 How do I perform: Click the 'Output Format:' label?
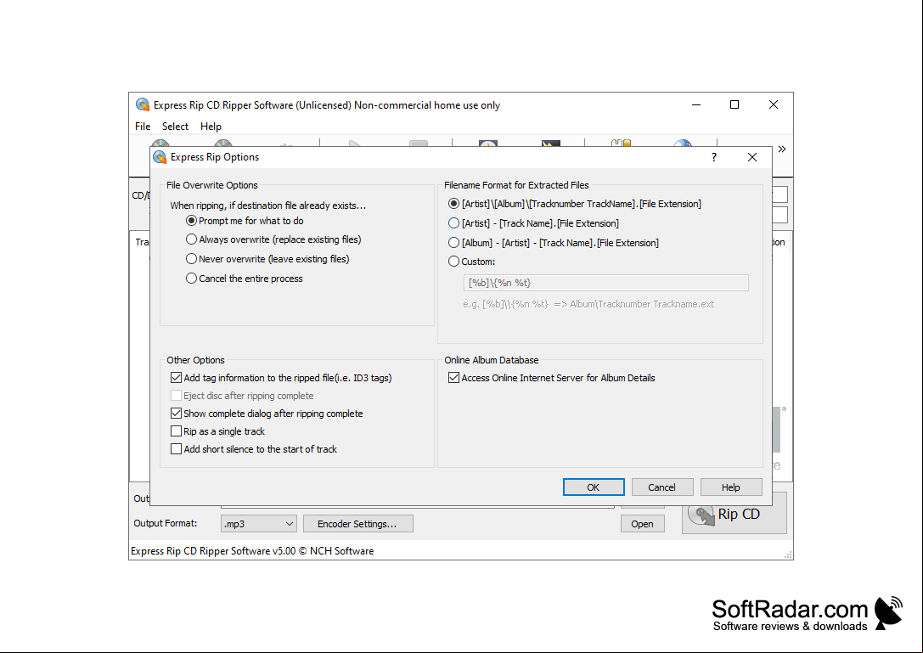point(166,523)
